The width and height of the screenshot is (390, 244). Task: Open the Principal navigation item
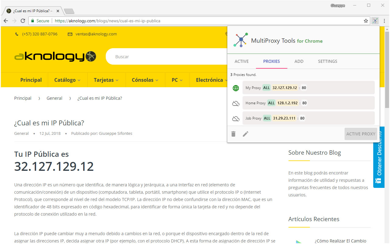coord(31,80)
